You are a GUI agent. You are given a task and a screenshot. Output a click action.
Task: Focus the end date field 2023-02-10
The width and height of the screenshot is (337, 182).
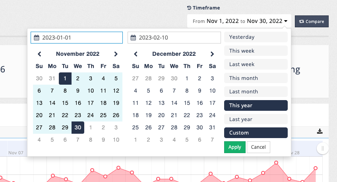(x=174, y=38)
